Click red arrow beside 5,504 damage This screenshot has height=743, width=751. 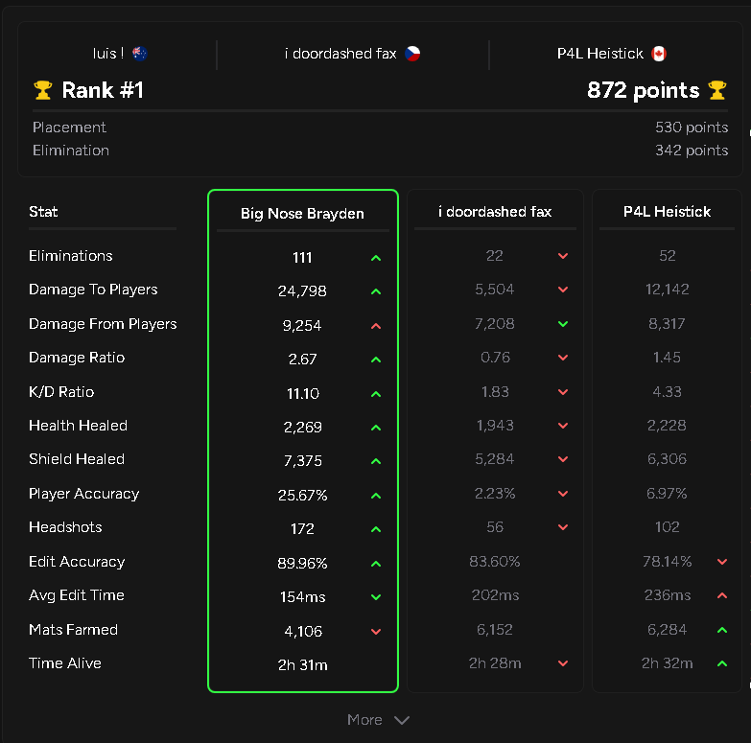(x=563, y=290)
